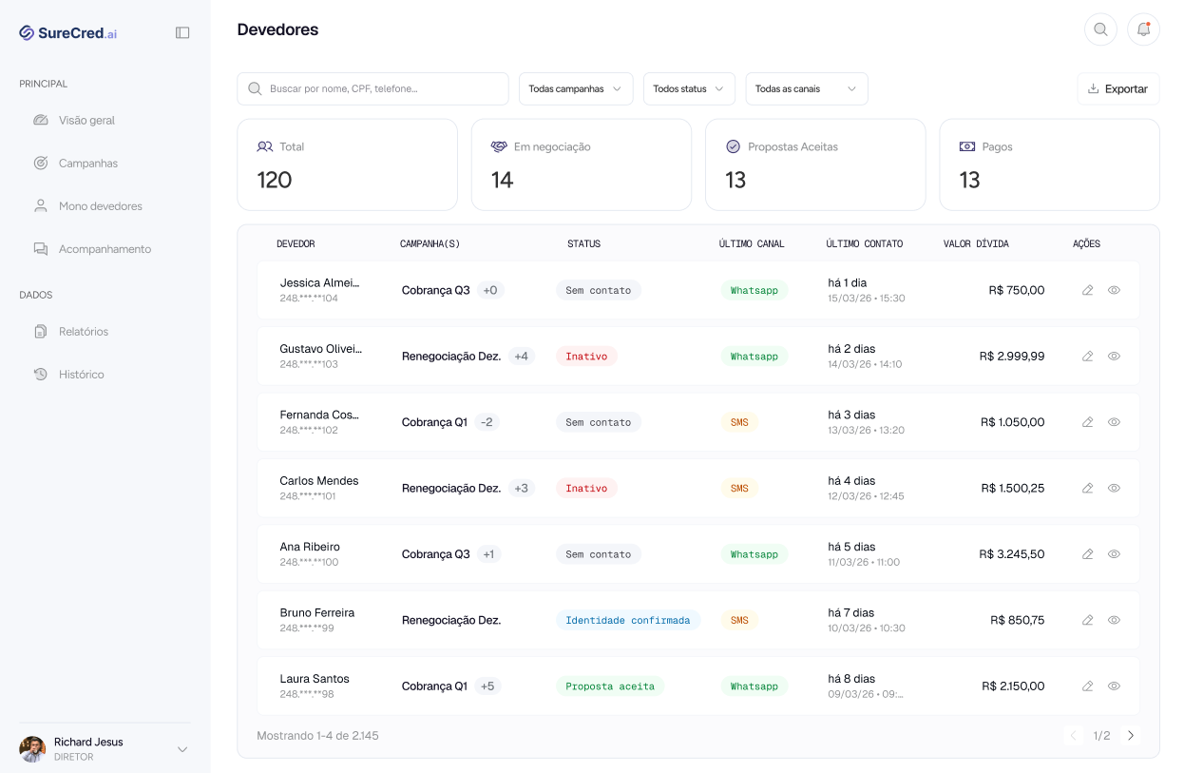Open the notifications bell icon
This screenshot has height=773, width=1184.
click(x=1143, y=29)
